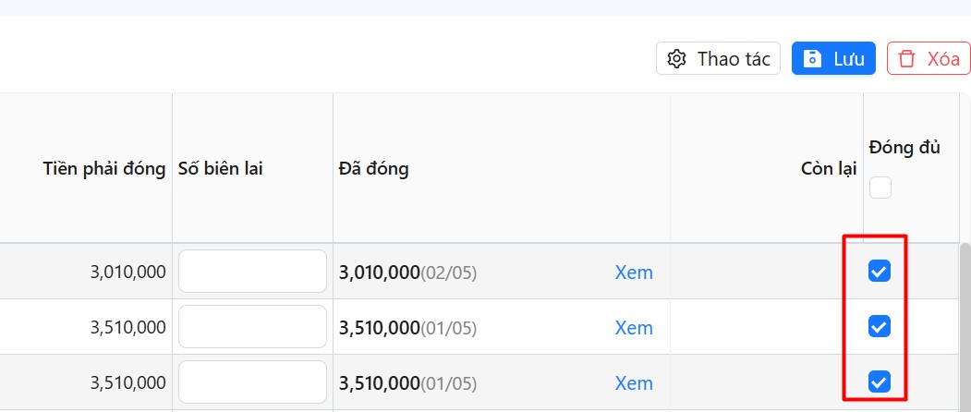The height and width of the screenshot is (412, 971).
Task: Open Xem link for the 02/05 payment
Action: point(634,273)
